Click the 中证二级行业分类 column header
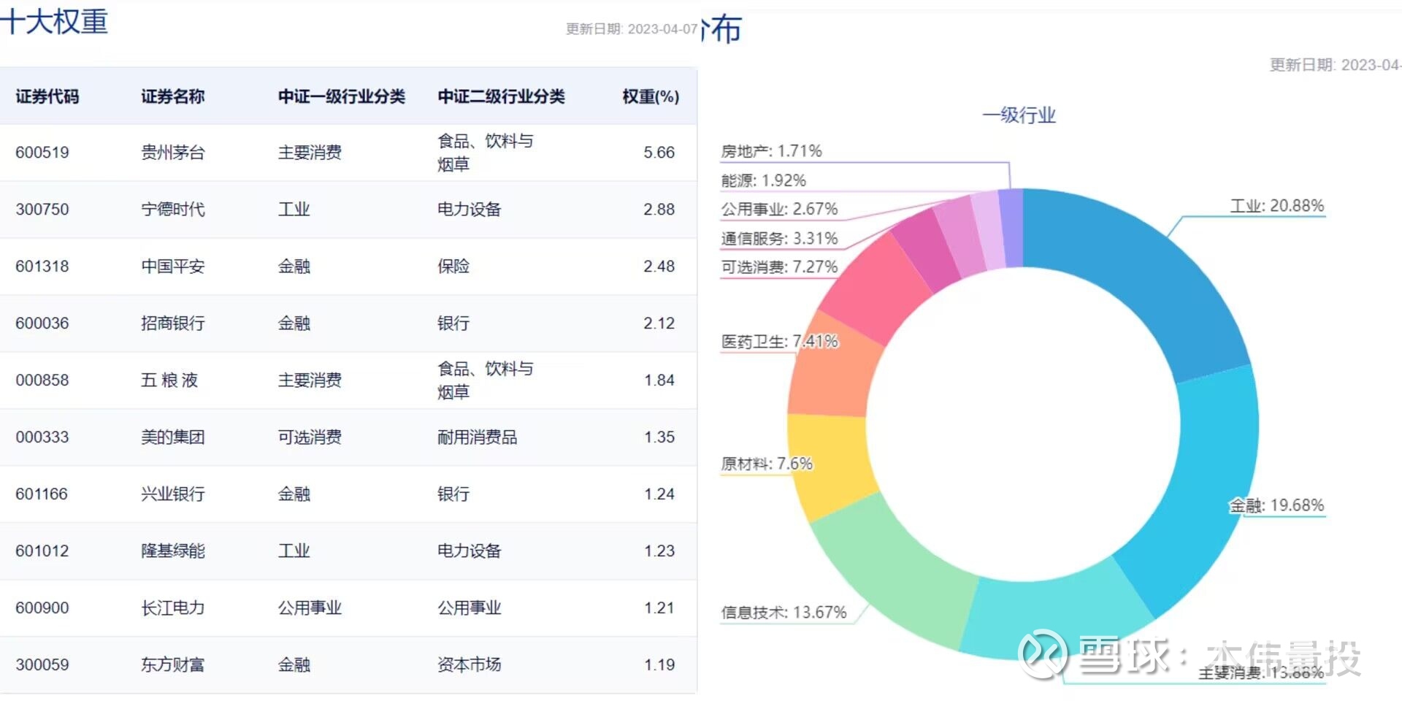This screenshot has width=1402, height=701. point(501,96)
